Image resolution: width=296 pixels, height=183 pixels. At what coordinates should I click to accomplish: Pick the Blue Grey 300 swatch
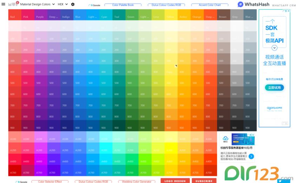pos(250,59)
